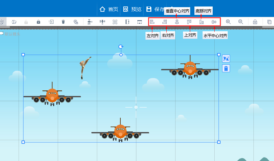
Task: Click the left align icon
Action: [152, 22]
